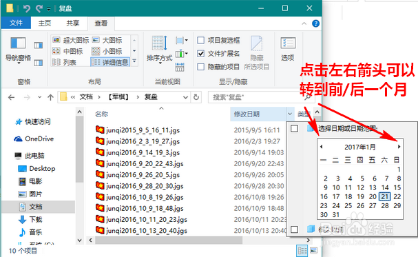The image size is (418, 257).
Task: Open the 文件 menu tab
Action: click(16, 23)
